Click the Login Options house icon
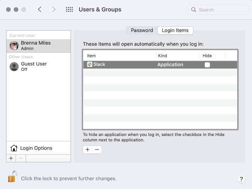Image resolution: width=252 pixels, height=189 pixels. tap(14, 148)
